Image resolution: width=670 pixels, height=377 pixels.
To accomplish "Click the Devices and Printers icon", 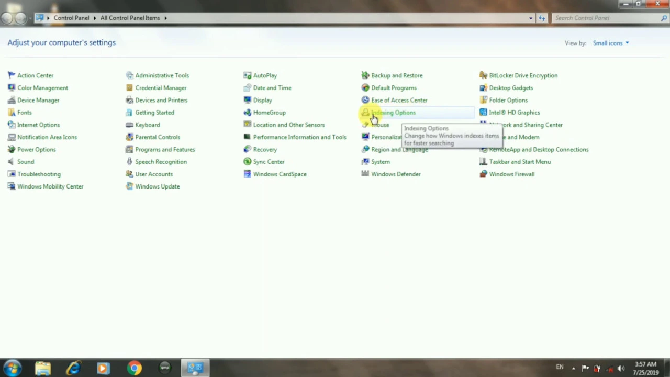I will point(129,100).
